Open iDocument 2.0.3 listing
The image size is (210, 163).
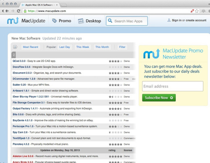(x=22, y=73)
